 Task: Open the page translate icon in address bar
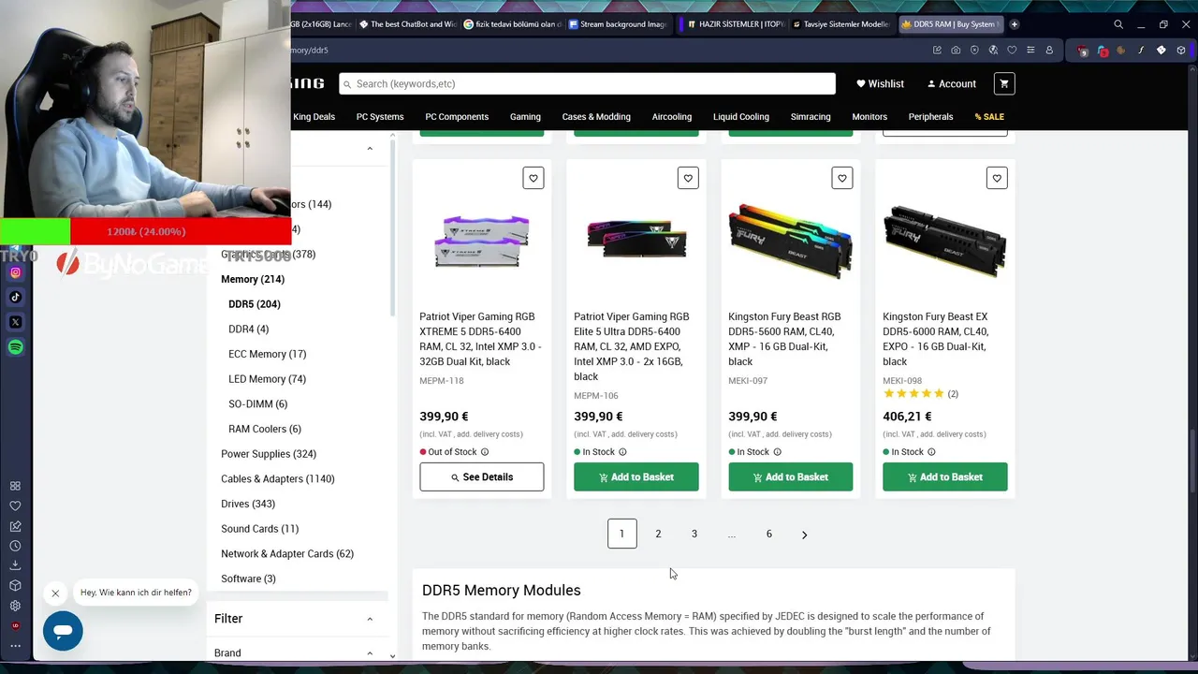(x=993, y=50)
